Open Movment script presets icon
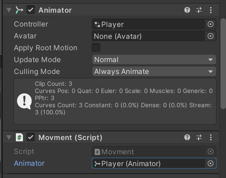This screenshot has height=178, width=226. pyautogui.click(x=199, y=137)
